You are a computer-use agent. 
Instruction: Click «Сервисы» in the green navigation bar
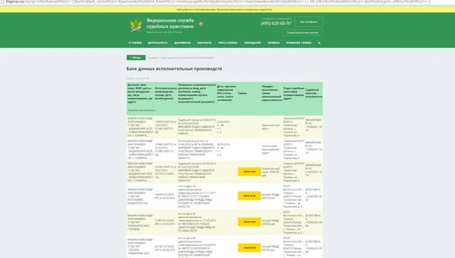(x=274, y=43)
